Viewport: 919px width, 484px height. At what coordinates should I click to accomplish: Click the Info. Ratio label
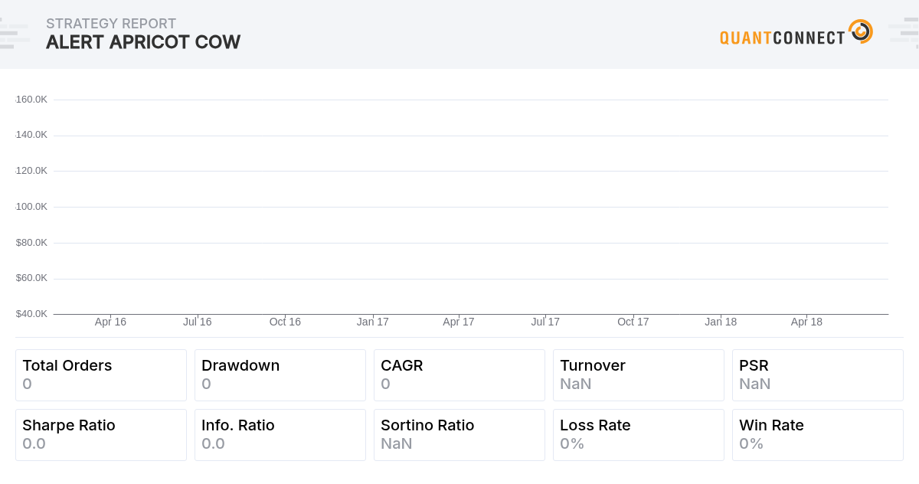(x=238, y=425)
